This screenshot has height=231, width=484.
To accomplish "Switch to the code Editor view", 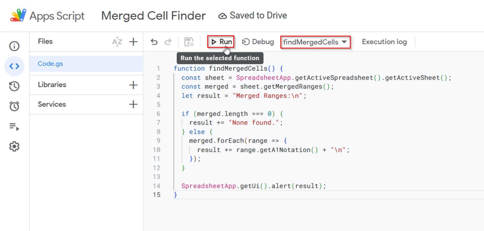I will click(14, 66).
